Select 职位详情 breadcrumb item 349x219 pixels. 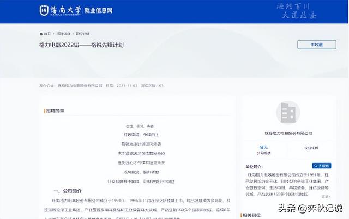coord(82,34)
